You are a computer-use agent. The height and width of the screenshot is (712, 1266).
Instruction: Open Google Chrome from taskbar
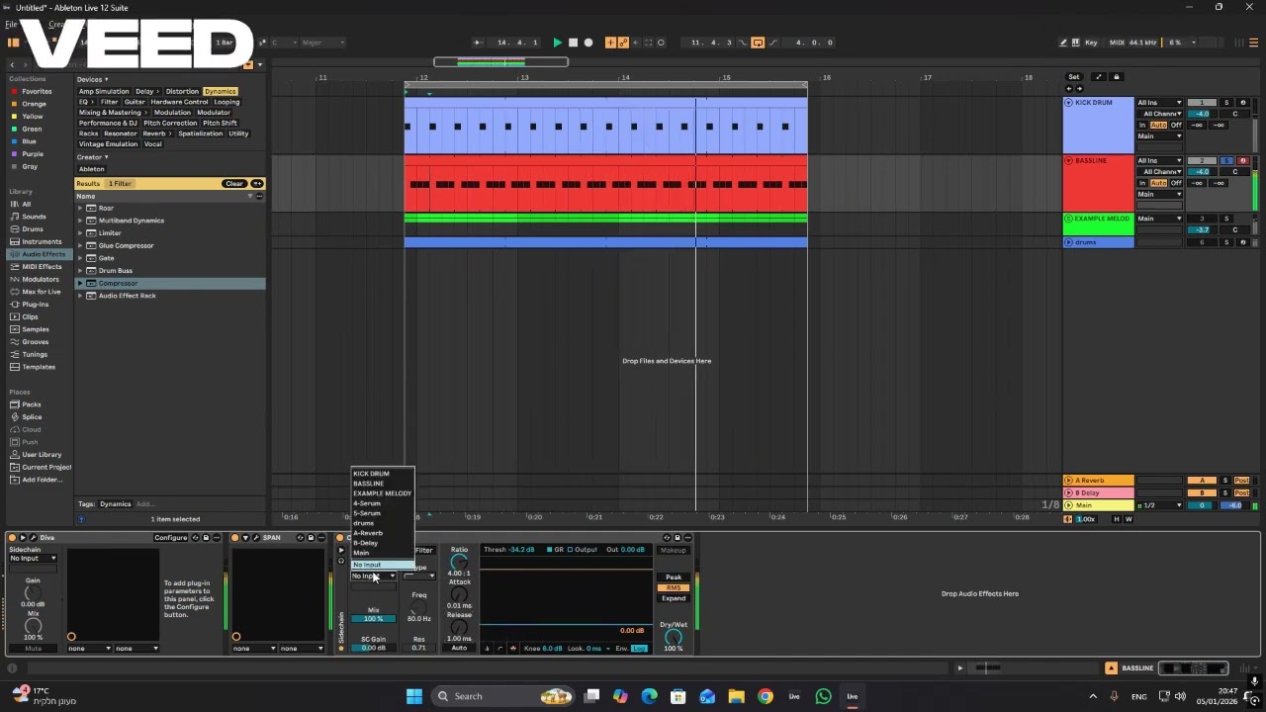(766, 696)
